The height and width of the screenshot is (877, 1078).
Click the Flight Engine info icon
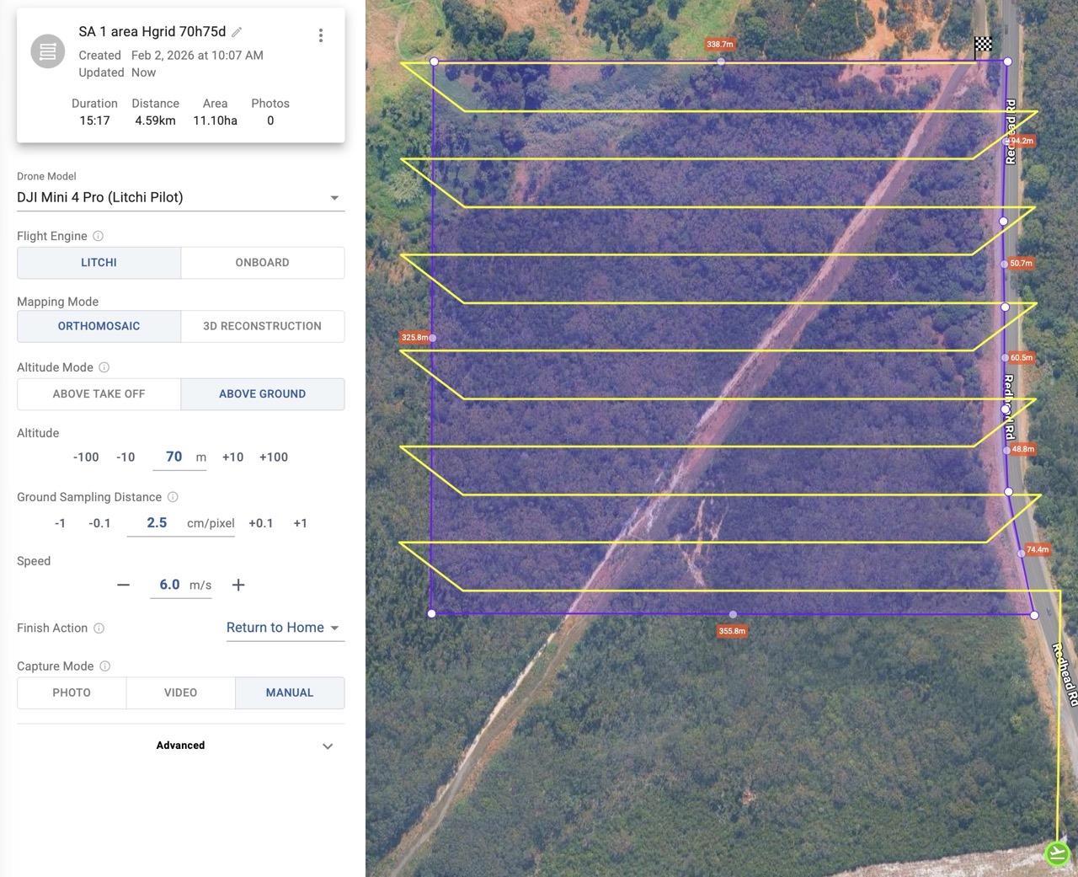pyautogui.click(x=99, y=236)
